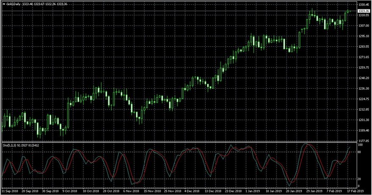The height and width of the screenshot is (195, 372).
Task: Click the 9 Oct 2018 time axis label
Action: 70,191
